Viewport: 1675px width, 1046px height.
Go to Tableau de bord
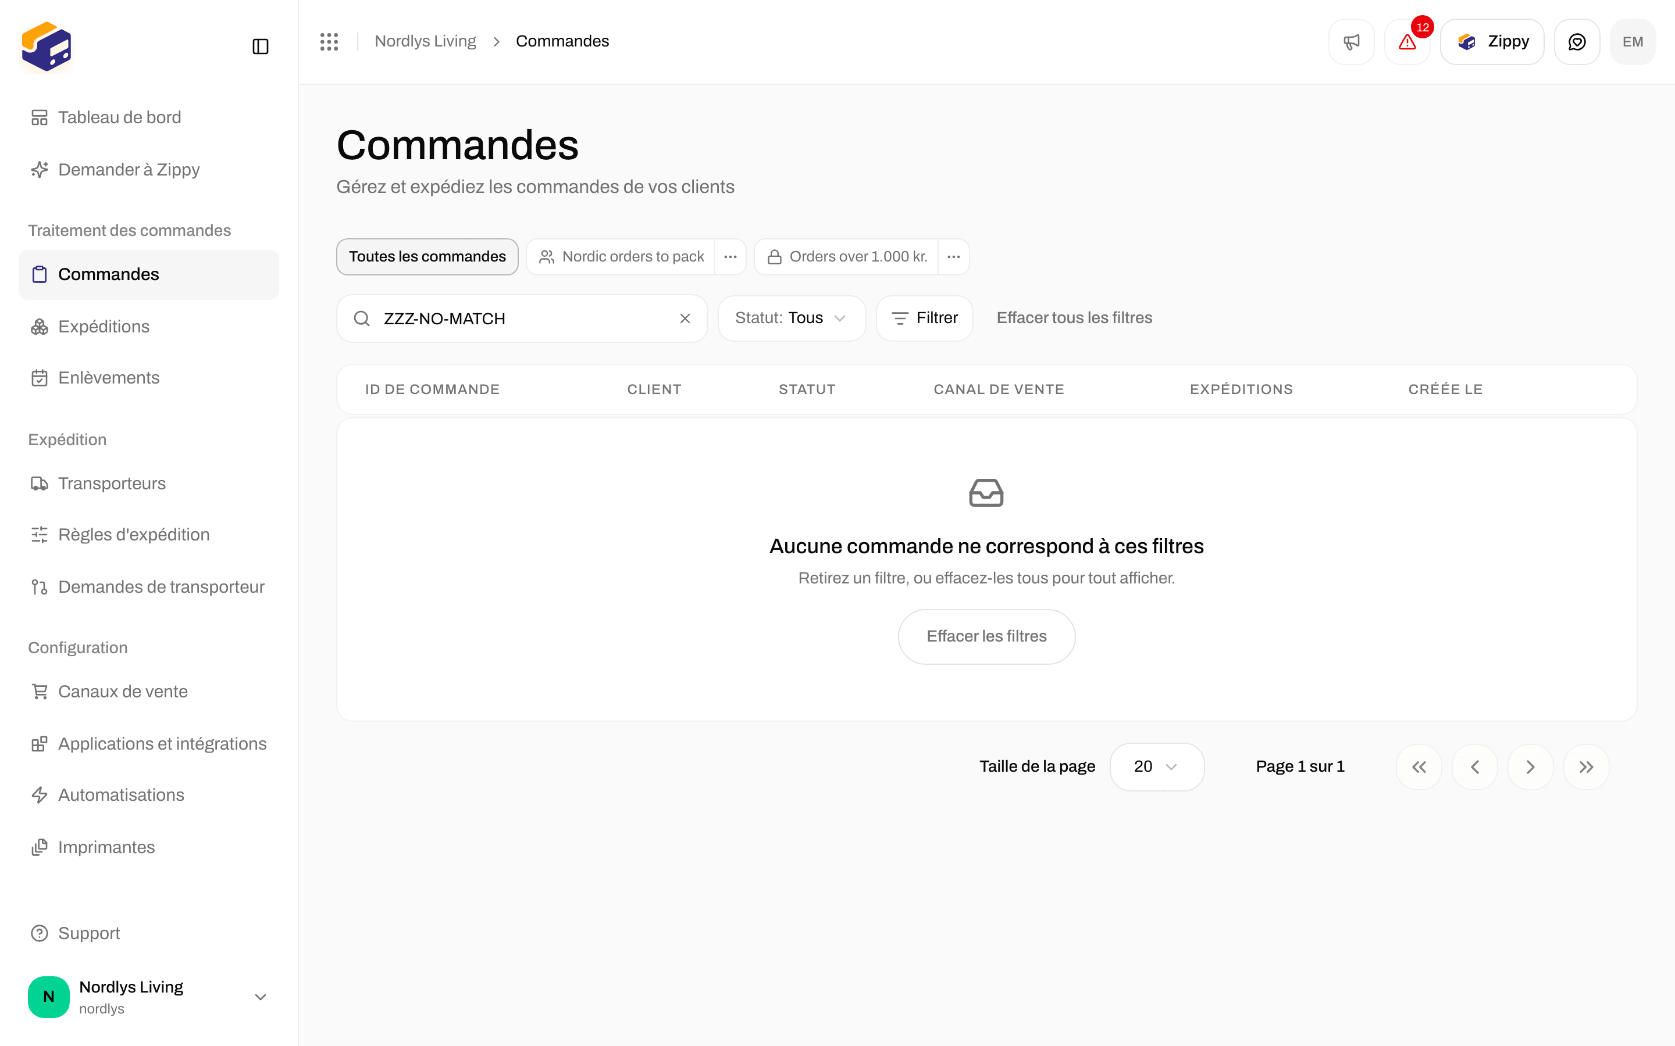(149, 117)
